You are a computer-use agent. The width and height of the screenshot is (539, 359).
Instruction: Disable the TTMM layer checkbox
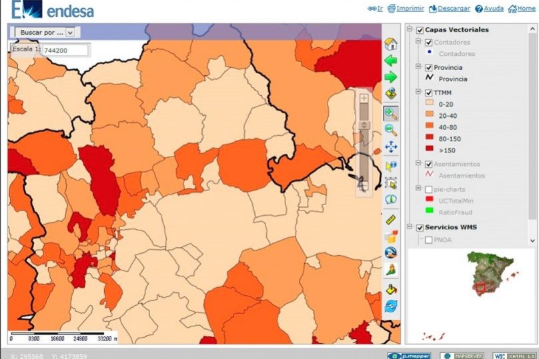[429, 93]
